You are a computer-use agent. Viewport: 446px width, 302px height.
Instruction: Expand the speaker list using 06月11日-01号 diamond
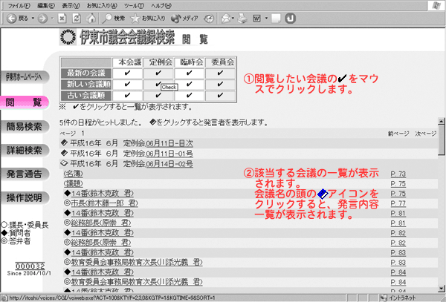[x=64, y=152]
